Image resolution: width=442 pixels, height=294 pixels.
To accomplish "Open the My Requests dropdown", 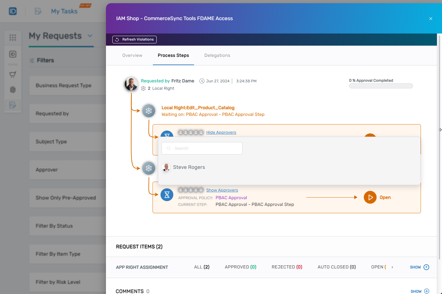I will [90, 36].
